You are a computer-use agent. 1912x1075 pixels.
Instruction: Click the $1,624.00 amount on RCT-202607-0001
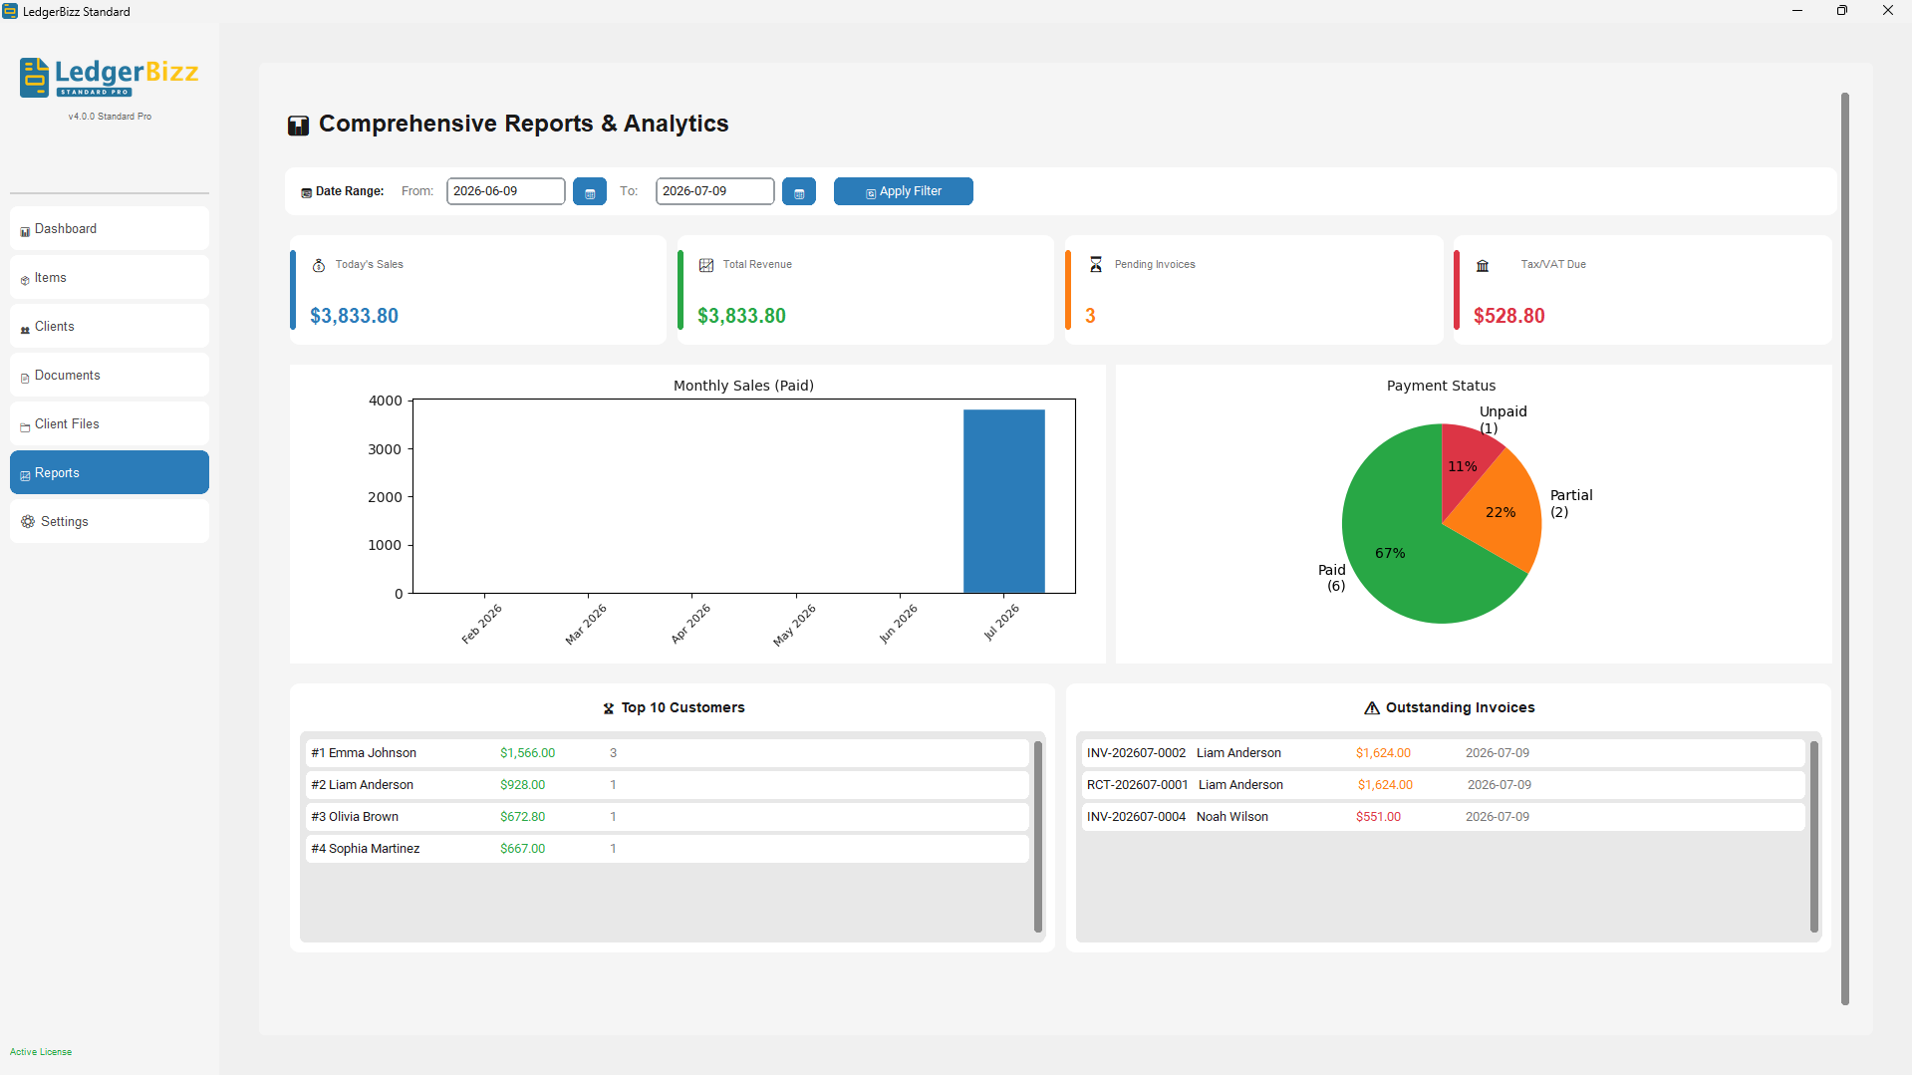pyautogui.click(x=1385, y=785)
